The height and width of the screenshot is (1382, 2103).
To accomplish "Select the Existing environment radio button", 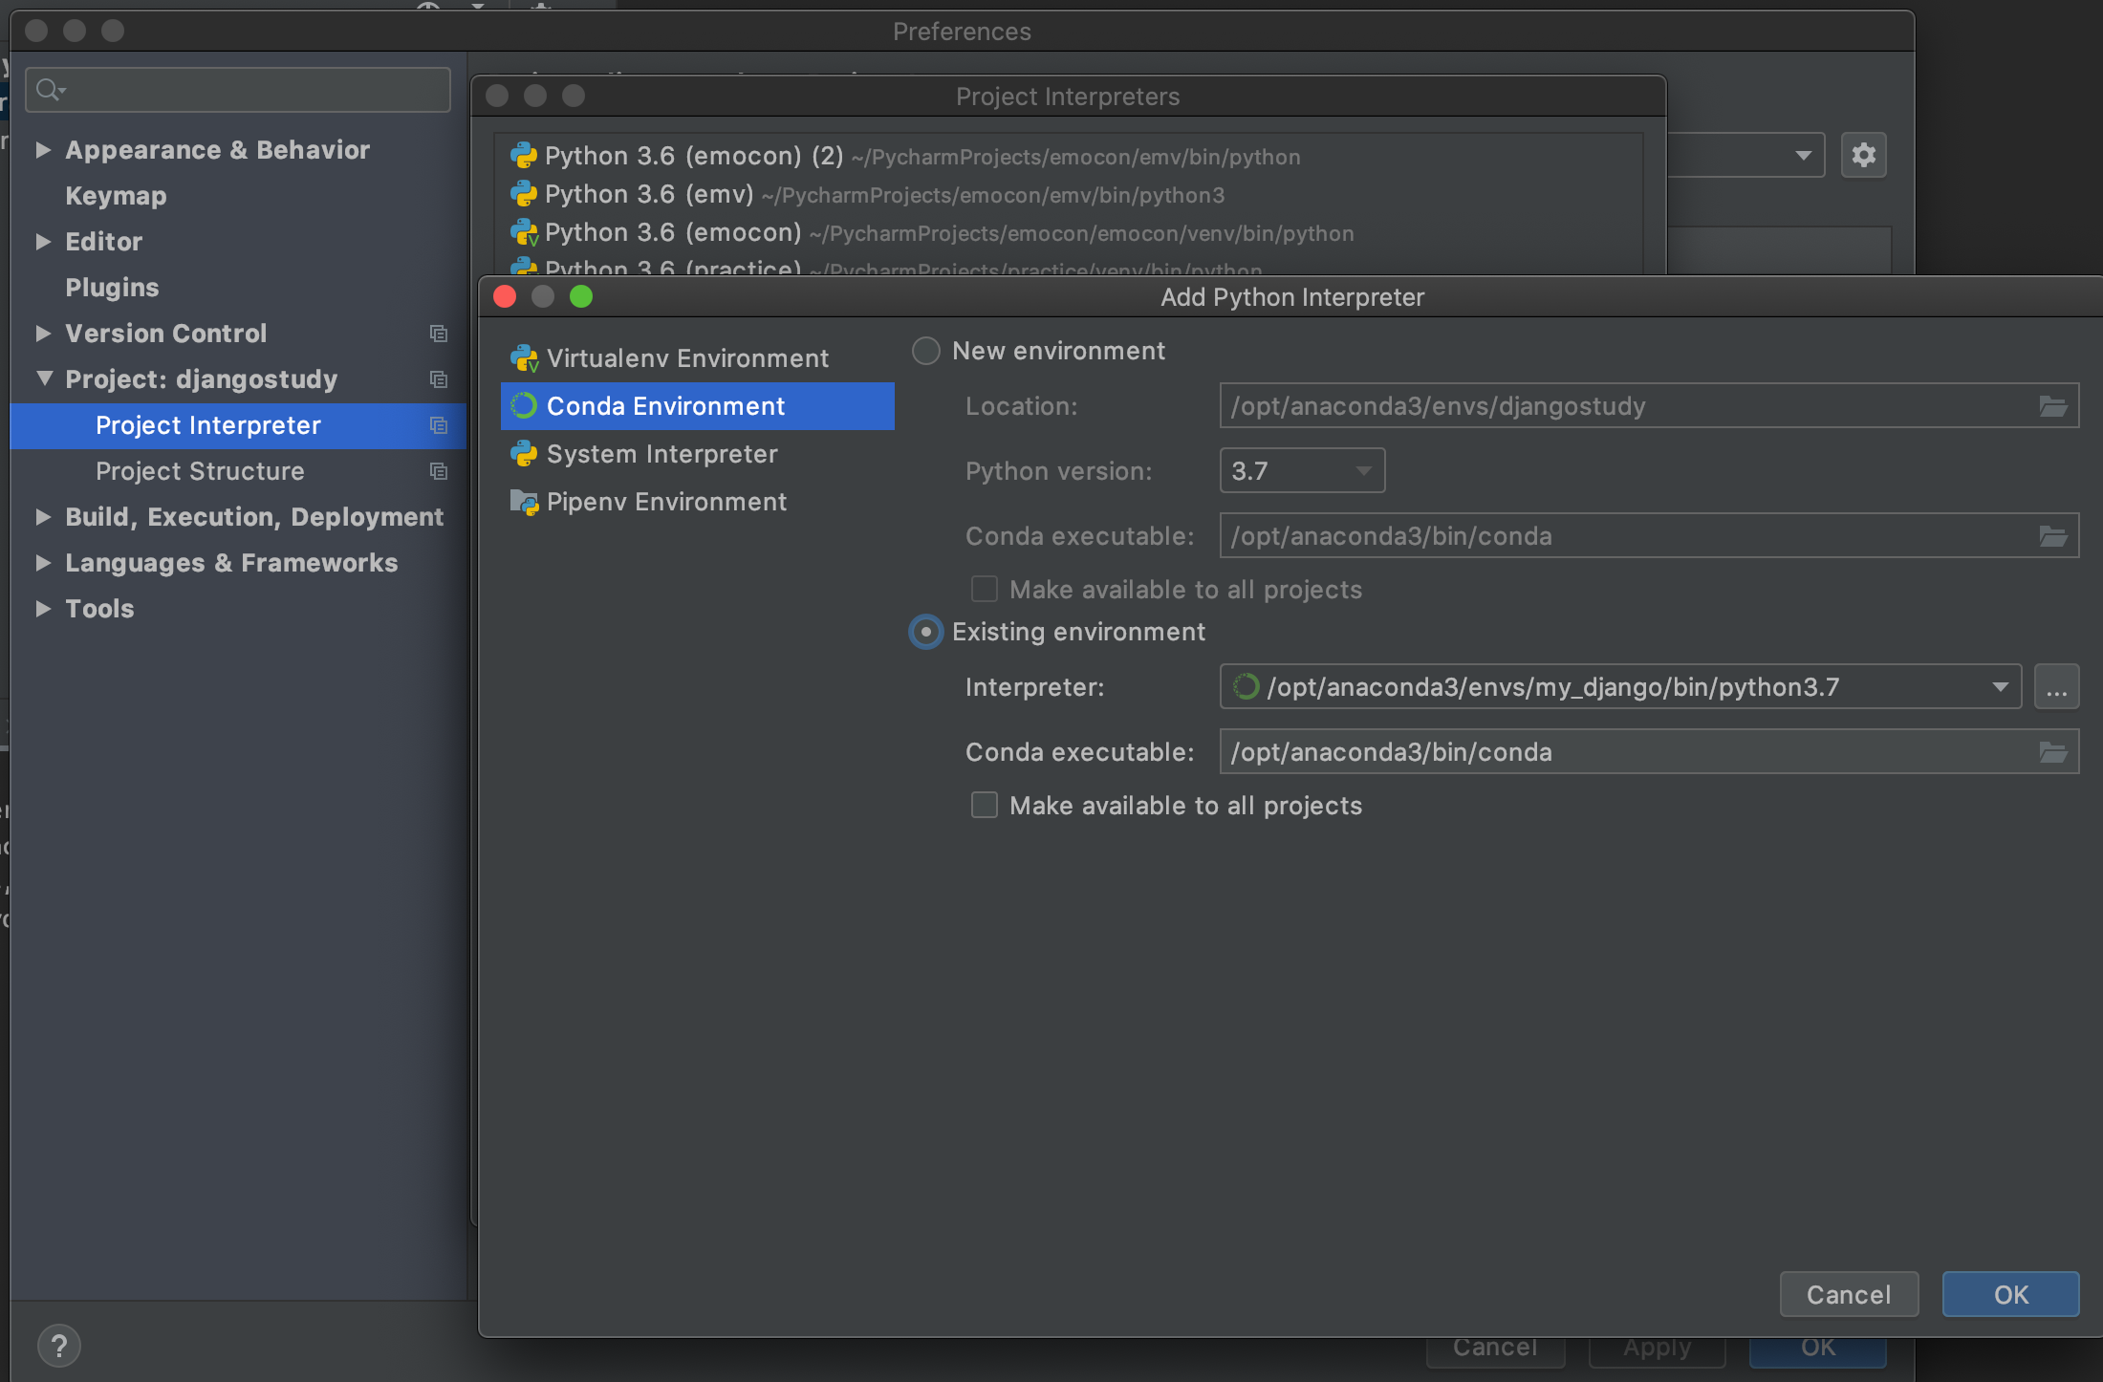I will point(925,632).
